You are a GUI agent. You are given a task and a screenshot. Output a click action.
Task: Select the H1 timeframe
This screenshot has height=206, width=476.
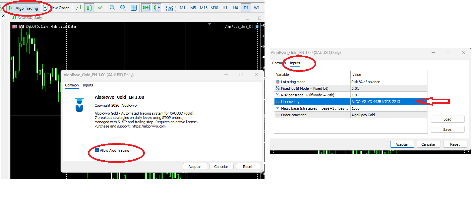pyautogui.click(x=225, y=8)
